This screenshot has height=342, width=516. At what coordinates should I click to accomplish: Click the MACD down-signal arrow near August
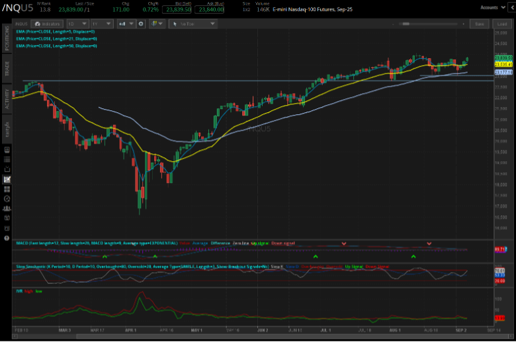click(429, 244)
